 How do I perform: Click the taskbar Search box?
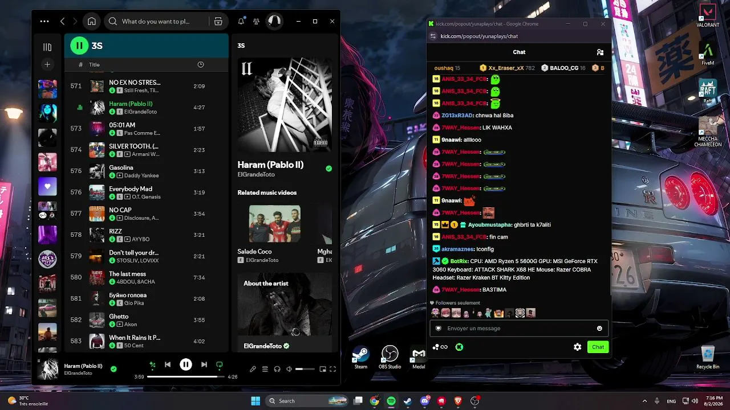point(308,401)
